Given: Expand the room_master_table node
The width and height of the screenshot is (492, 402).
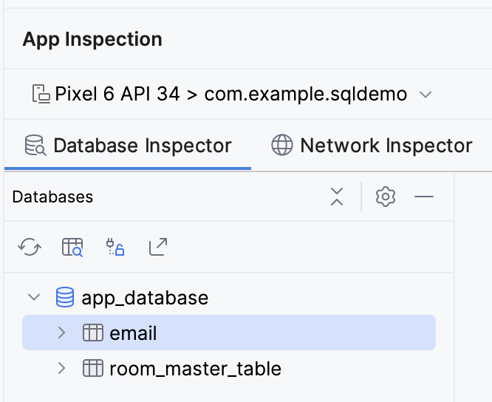Looking at the screenshot, I should (62, 368).
